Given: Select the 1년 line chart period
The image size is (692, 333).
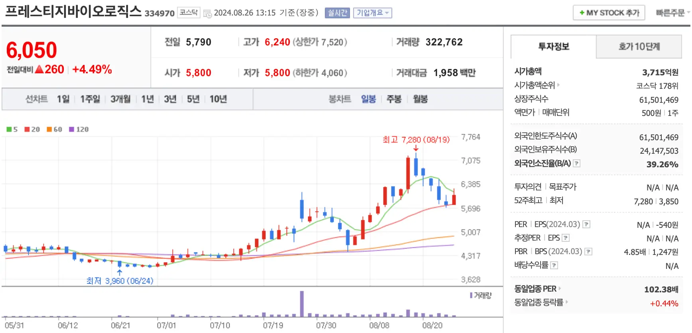Looking at the screenshot, I should click(147, 99).
